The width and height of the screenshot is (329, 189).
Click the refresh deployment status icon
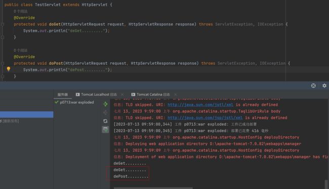(105, 121)
